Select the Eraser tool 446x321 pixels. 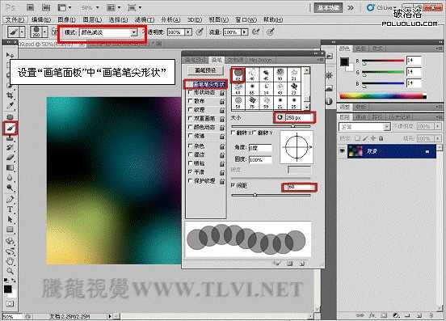coord(11,158)
